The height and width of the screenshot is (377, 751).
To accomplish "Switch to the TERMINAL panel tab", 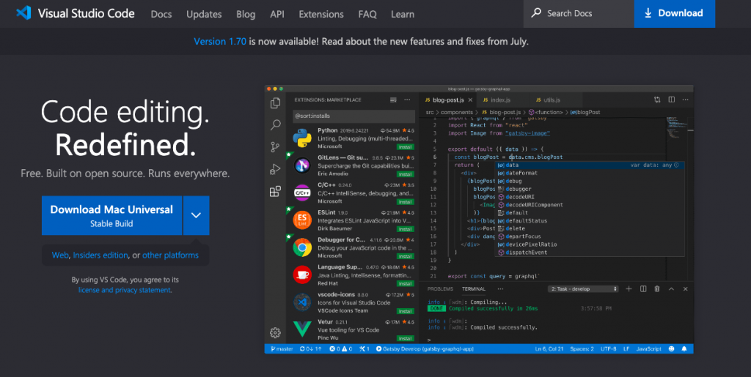I will point(474,289).
